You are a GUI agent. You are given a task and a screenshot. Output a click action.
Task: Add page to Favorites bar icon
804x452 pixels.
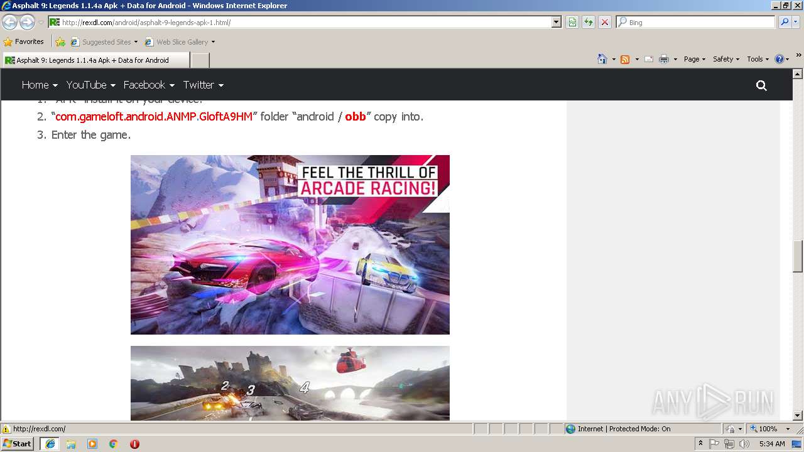click(x=60, y=42)
